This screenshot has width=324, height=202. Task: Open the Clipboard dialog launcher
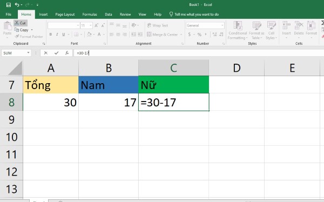coord(44,44)
